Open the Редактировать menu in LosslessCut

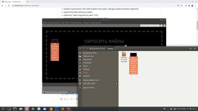[54, 23]
